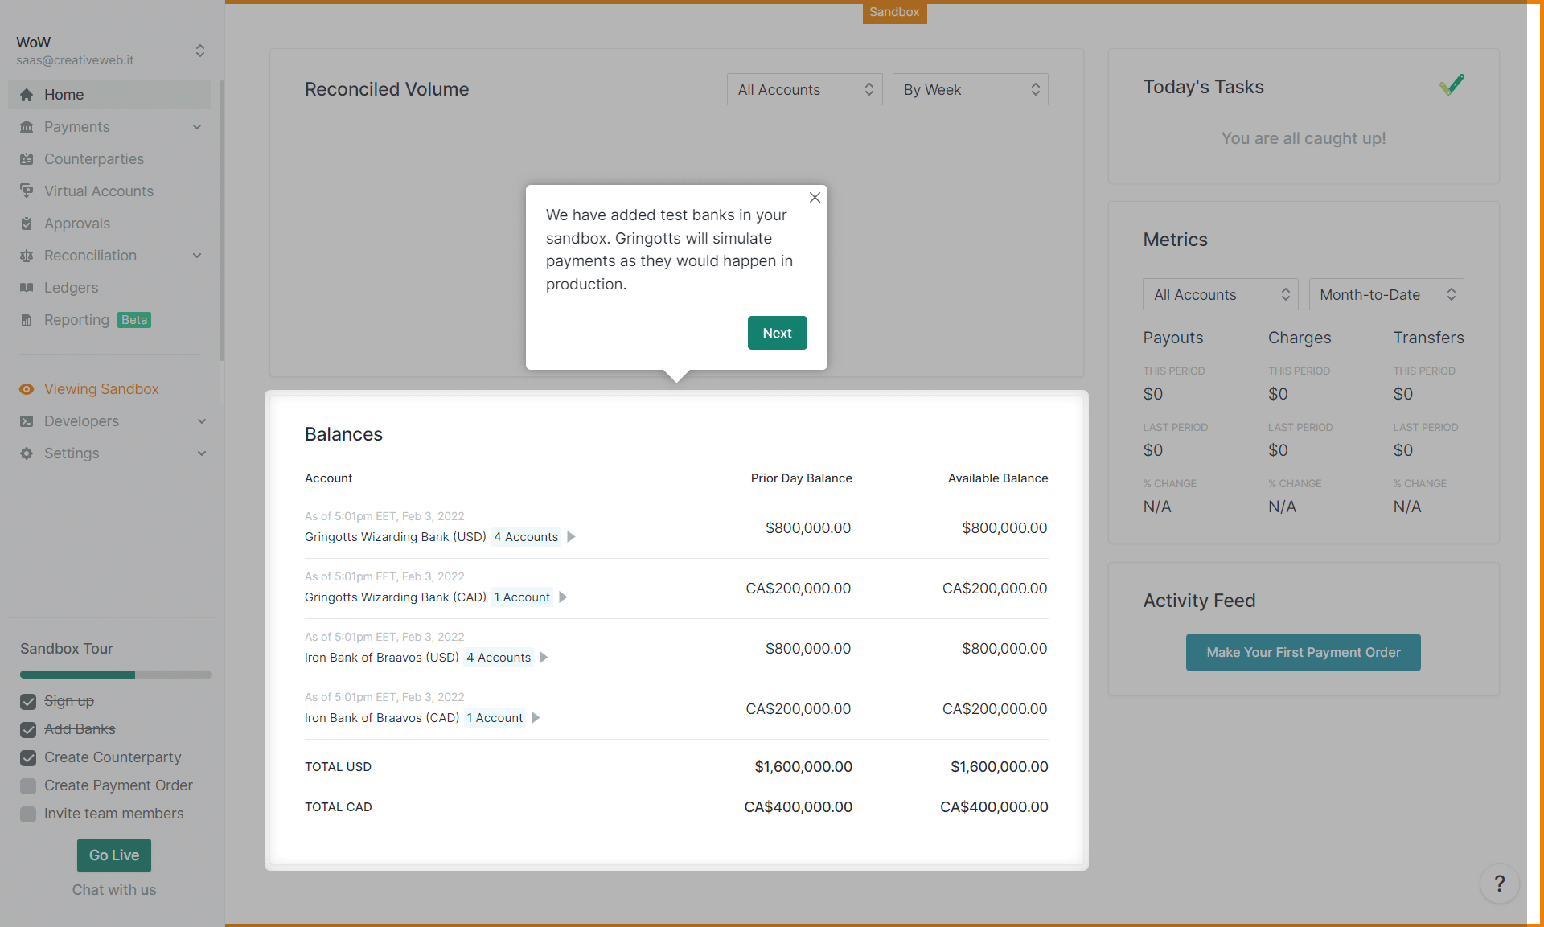The height and width of the screenshot is (927, 1544).
Task: Click the green checkmark in Today's Tasks
Action: click(1452, 84)
